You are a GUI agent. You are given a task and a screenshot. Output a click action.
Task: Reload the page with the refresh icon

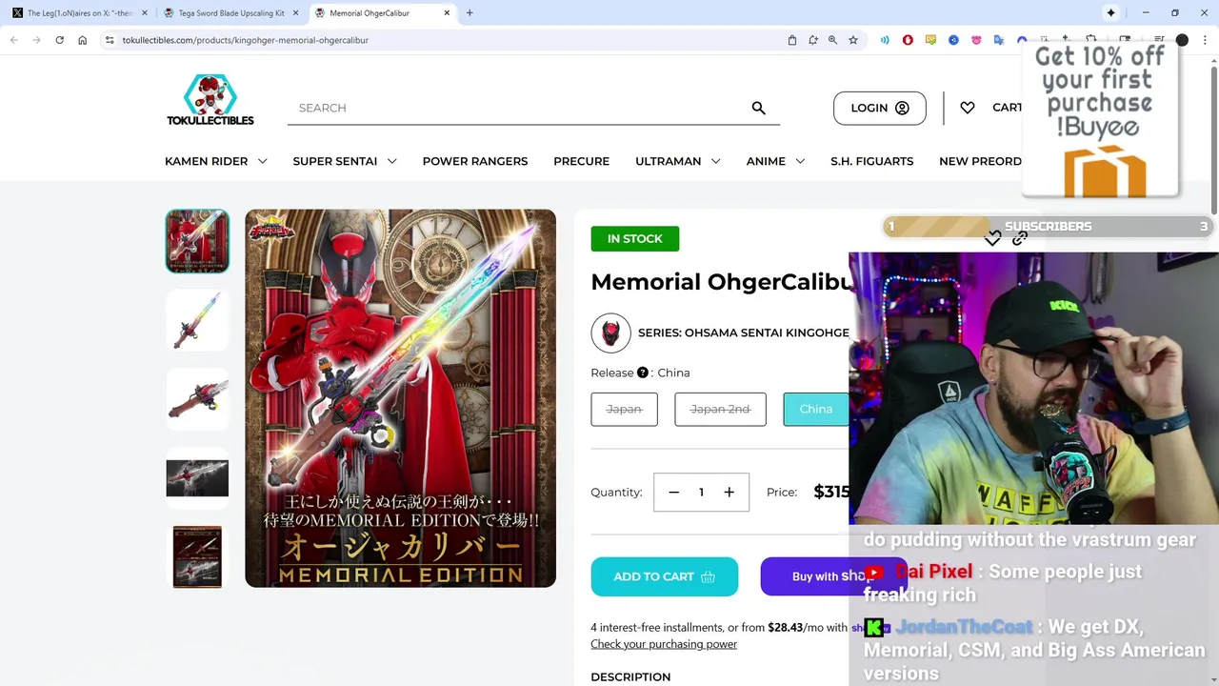59,40
